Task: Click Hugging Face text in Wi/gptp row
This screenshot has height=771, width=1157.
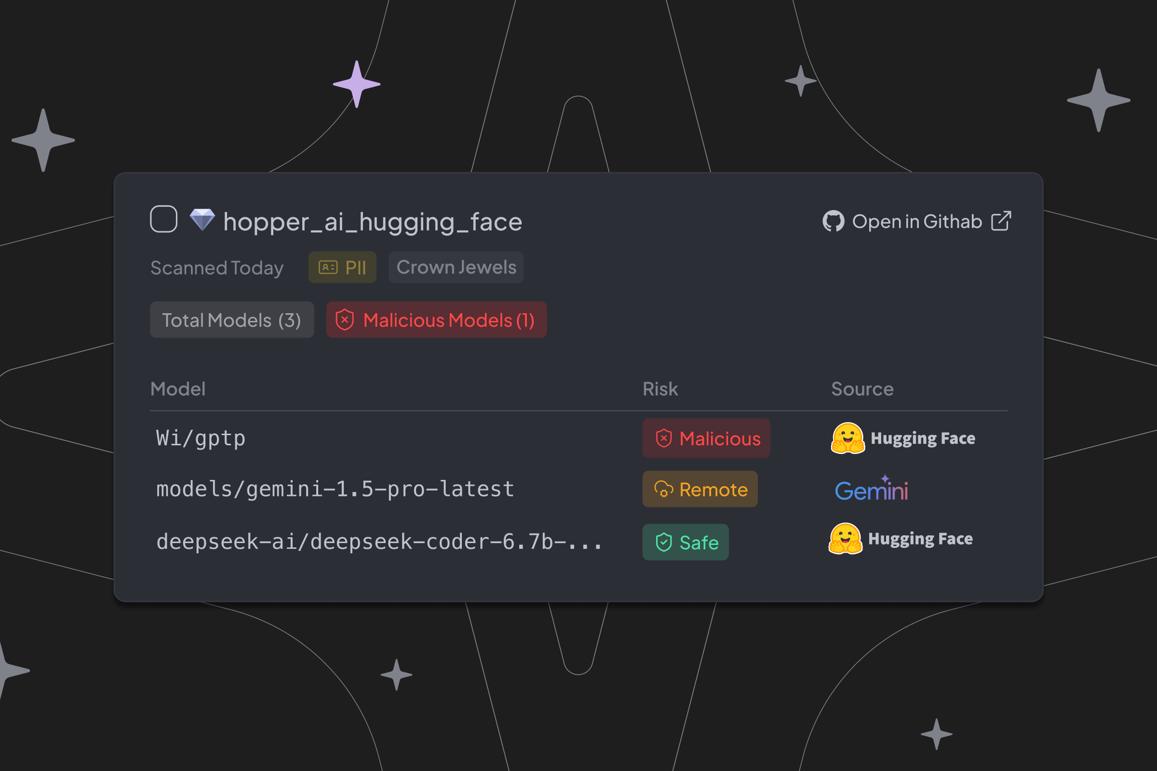Action: [x=923, y=438]
